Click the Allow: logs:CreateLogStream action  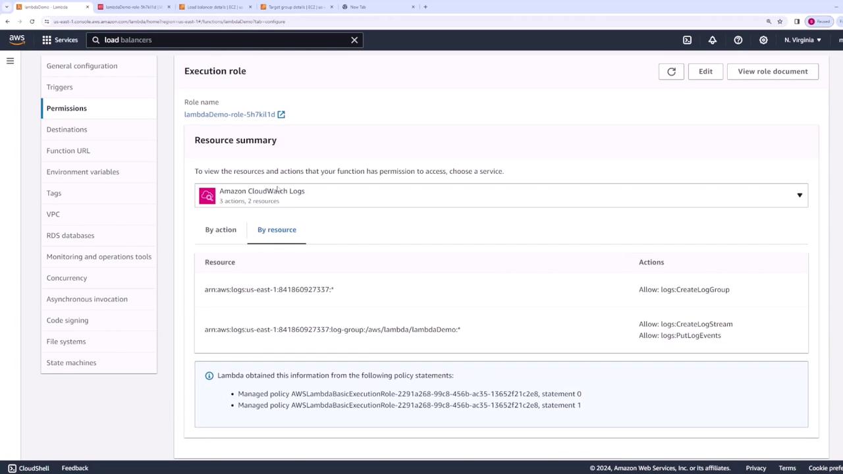686,324
